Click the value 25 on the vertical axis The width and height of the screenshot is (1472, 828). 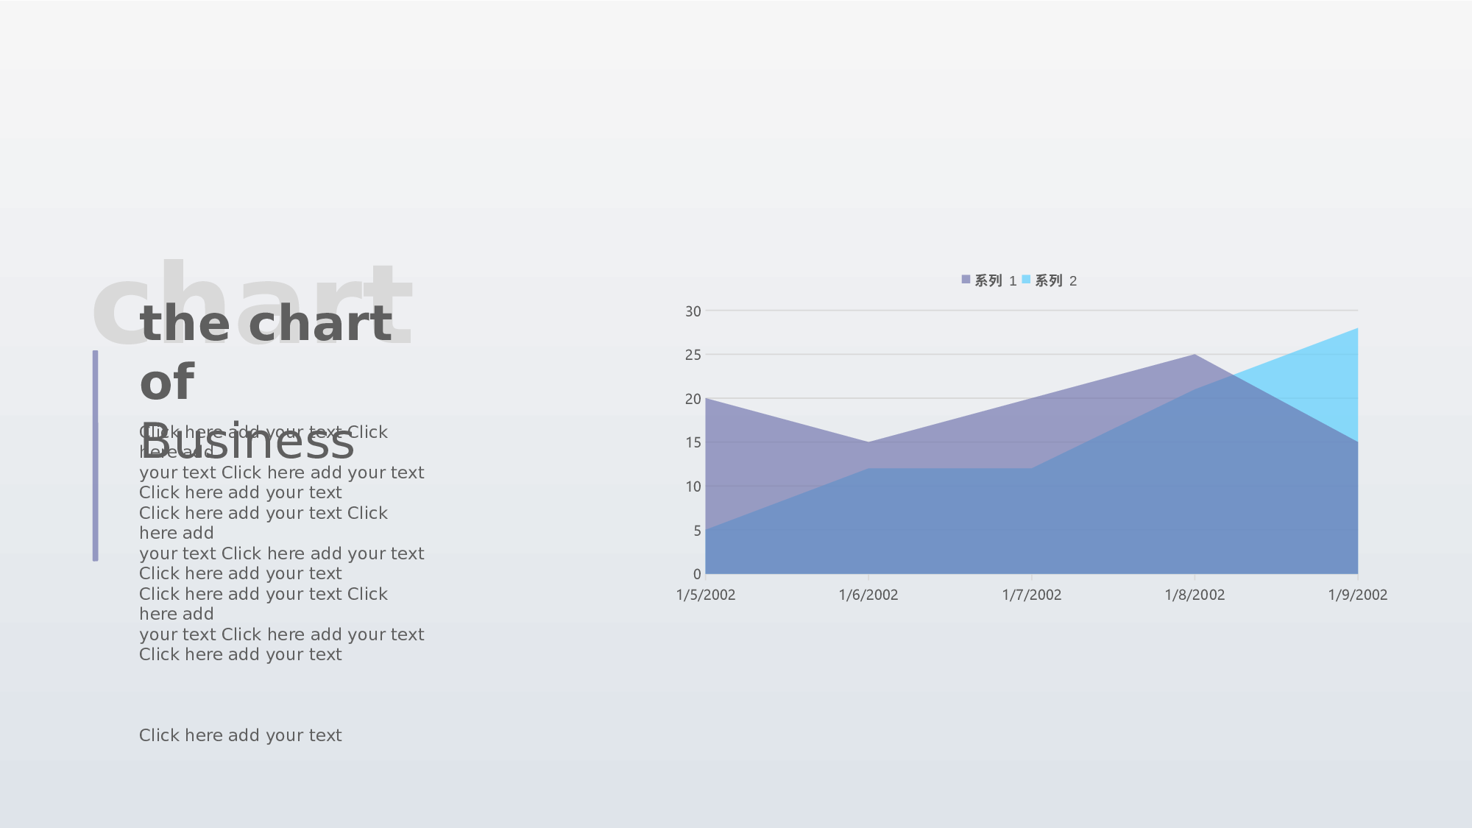pos(693,355)
